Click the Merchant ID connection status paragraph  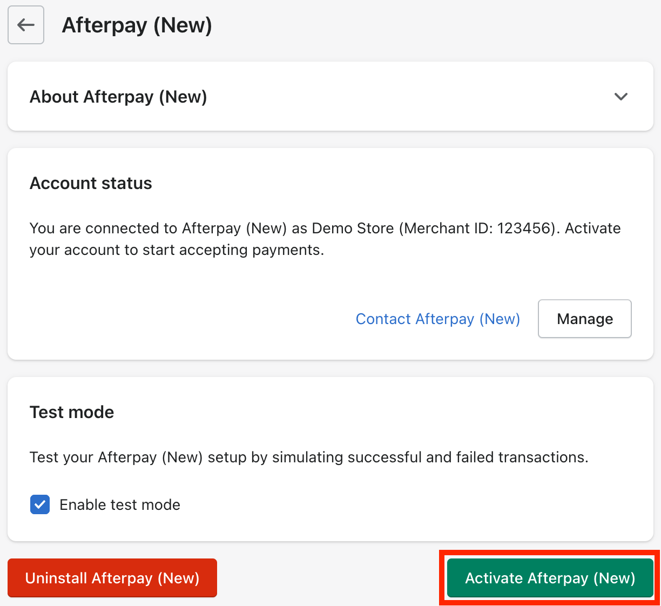[x=325, y=239]
